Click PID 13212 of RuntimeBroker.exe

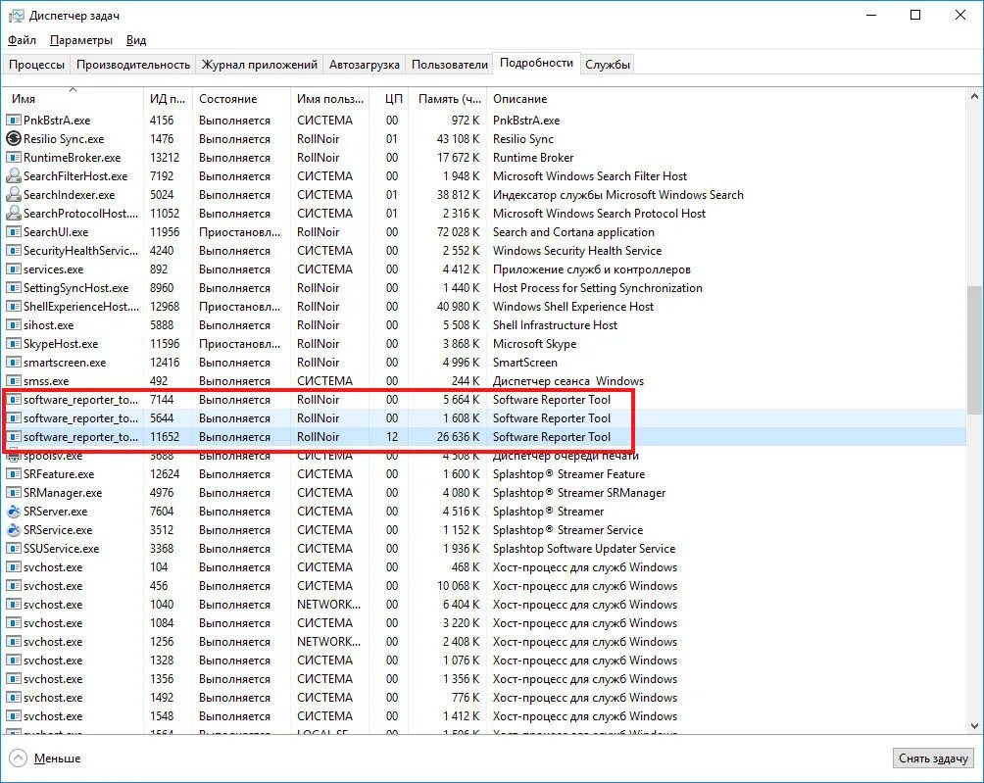[x=165, y=158]
